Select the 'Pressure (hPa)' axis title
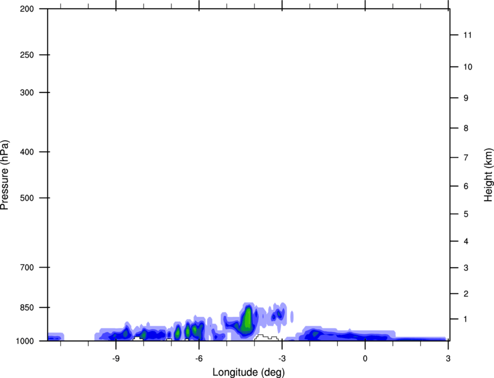The height and width of the screenshot is (378, 494). point(5,175)
